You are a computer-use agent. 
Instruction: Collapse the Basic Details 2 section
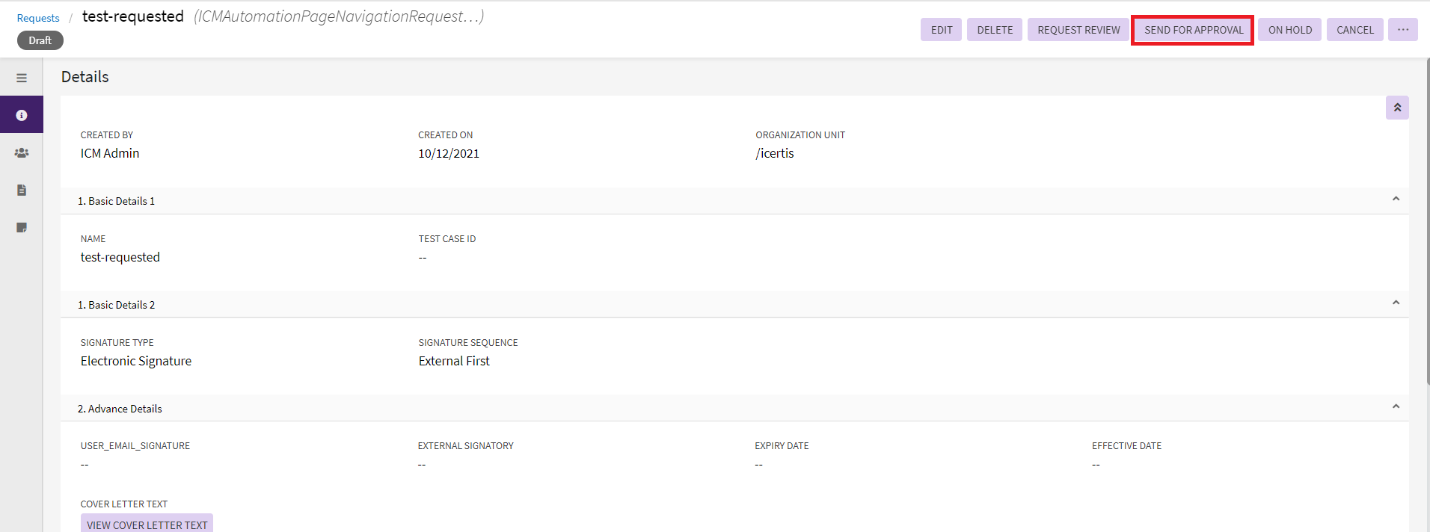click(1395, 303)
